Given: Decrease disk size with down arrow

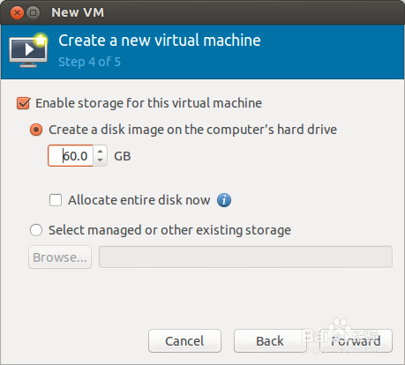Looking at the screenshot, I should (x=101, y=160).
